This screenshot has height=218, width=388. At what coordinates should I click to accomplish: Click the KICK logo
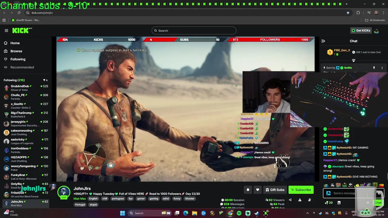[22, 30]
